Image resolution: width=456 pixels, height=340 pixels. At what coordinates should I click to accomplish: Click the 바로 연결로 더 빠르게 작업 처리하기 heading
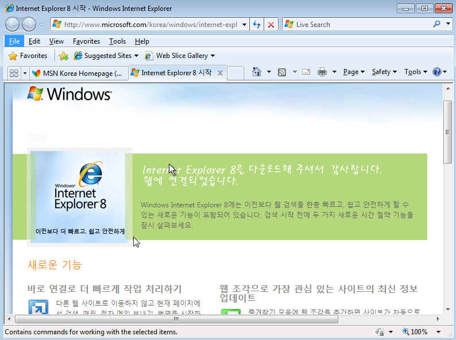(x=105, y=289)
